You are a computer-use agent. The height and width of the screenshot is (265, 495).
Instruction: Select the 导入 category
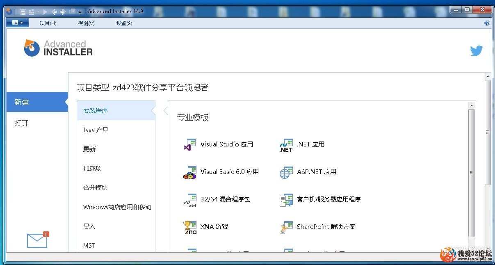[x=116, y=226]
